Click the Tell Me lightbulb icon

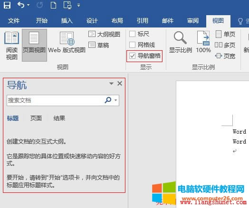(240, 21)
